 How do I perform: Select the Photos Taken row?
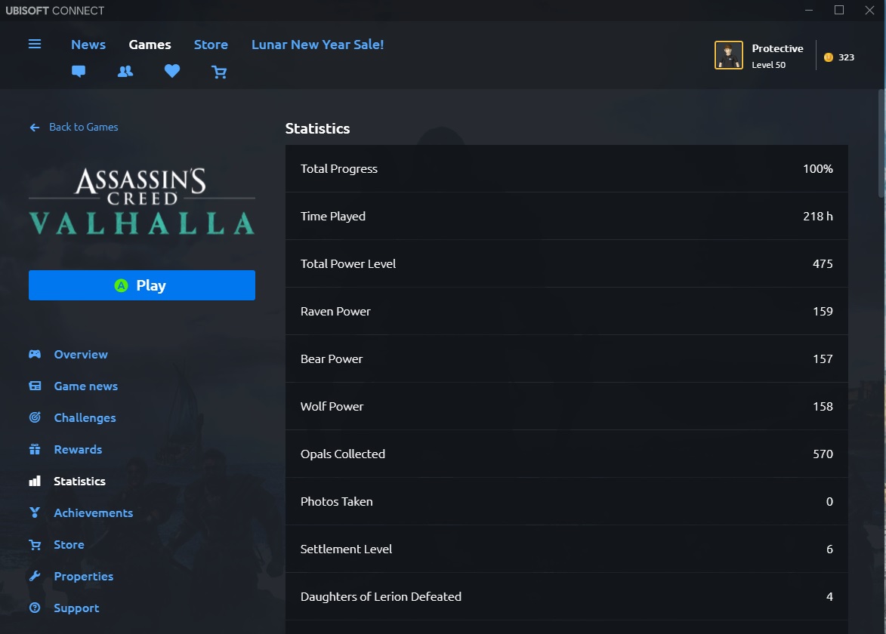click(566, 501)
